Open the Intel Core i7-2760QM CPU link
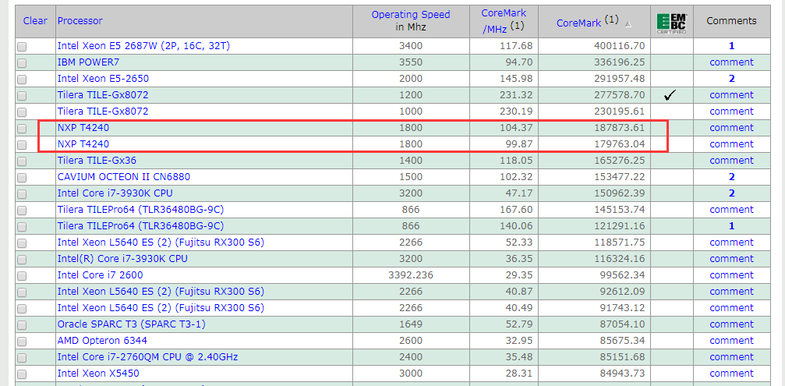The height and width of the screenshot is (386, 785). point(147,357)
